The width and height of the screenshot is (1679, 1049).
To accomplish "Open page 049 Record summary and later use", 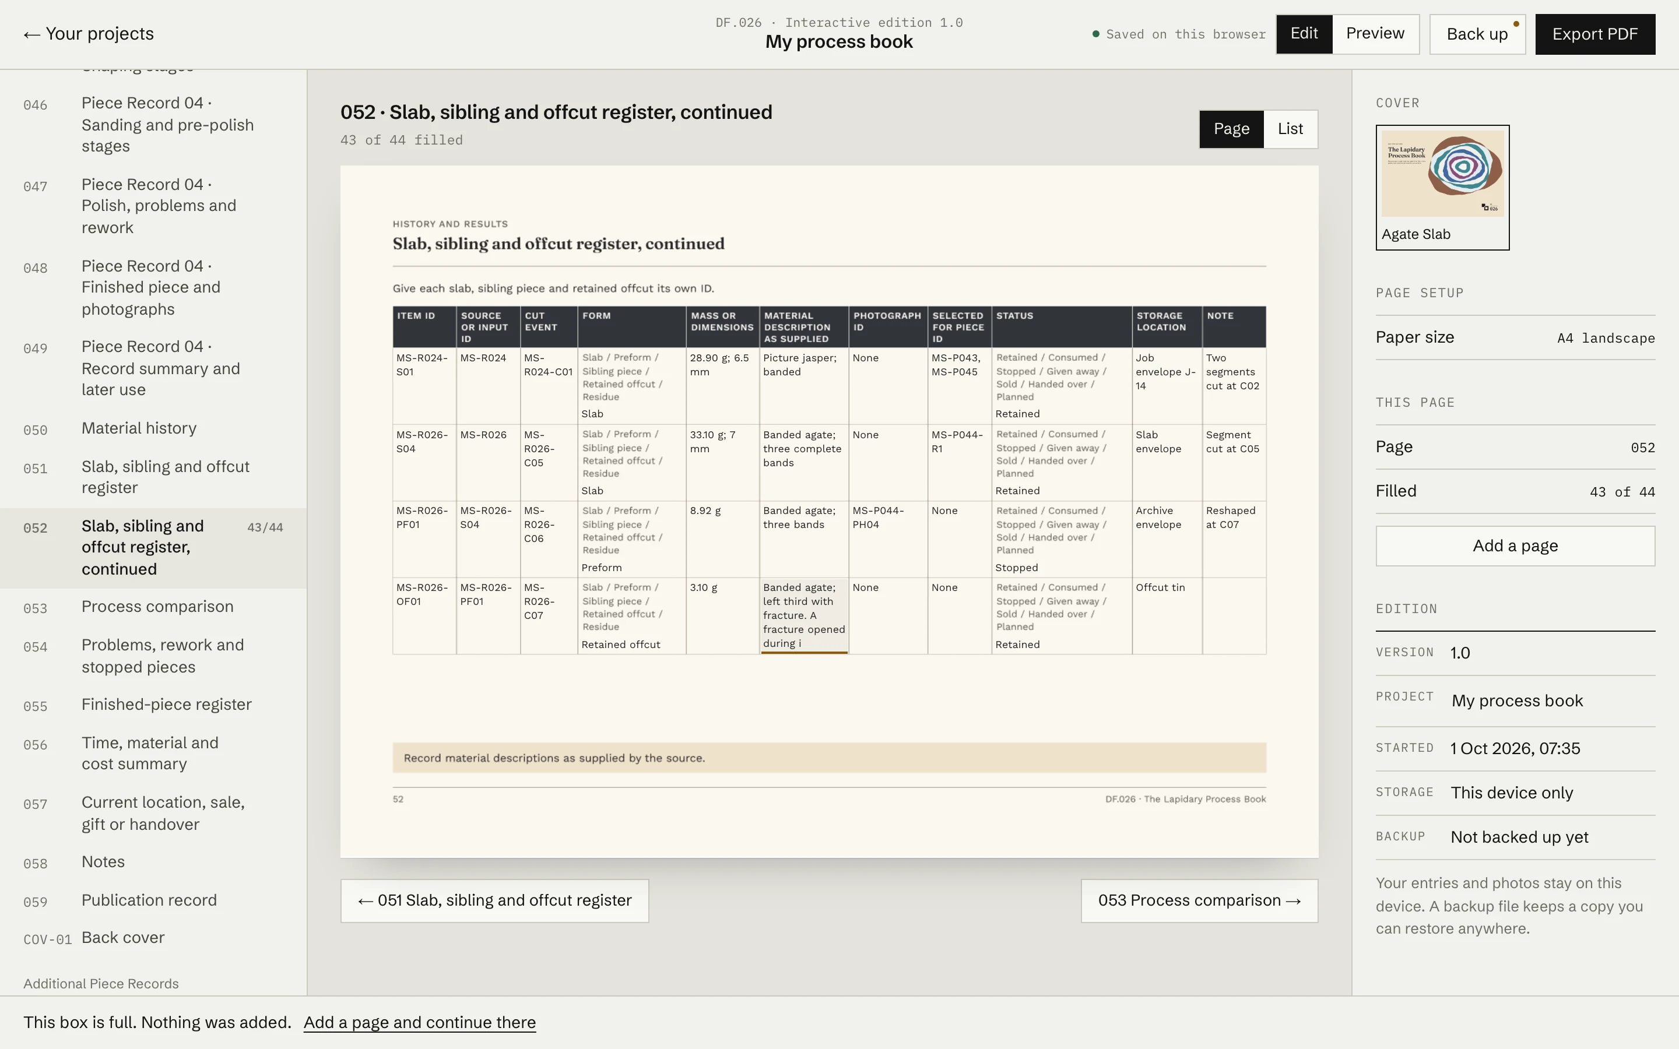I will click(x=153, y=368).
